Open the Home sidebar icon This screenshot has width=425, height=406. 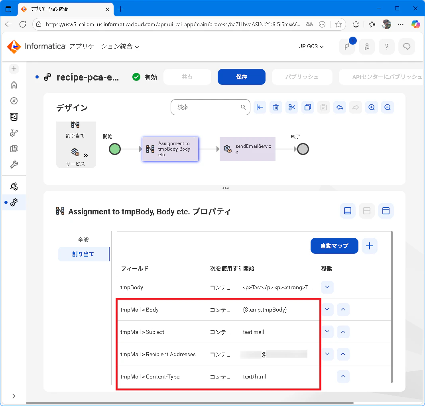pos(14,85)
